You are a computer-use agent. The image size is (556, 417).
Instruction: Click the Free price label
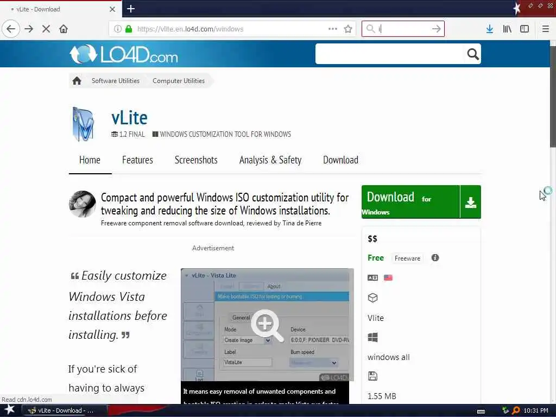pos(376,258)
